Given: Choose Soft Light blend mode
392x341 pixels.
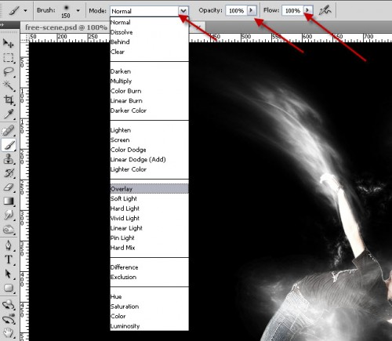Looking at the screenshot, I should (x=149, y=198).
